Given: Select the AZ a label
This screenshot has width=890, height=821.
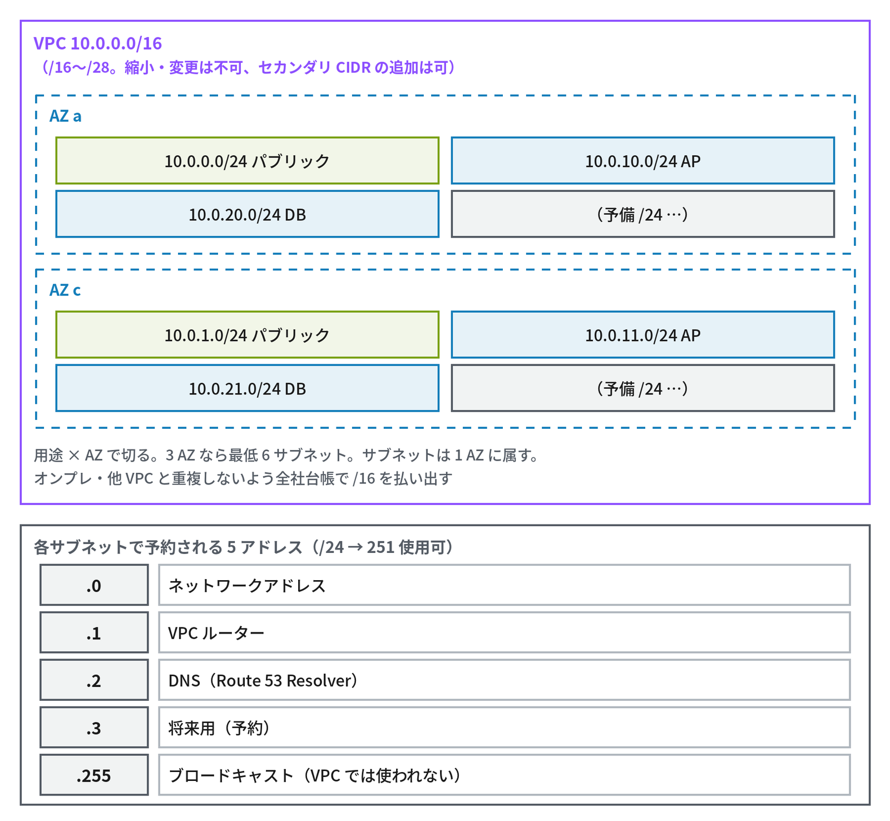Looking at the screenshot, I should pyautogui.click(x=66, y=116).
